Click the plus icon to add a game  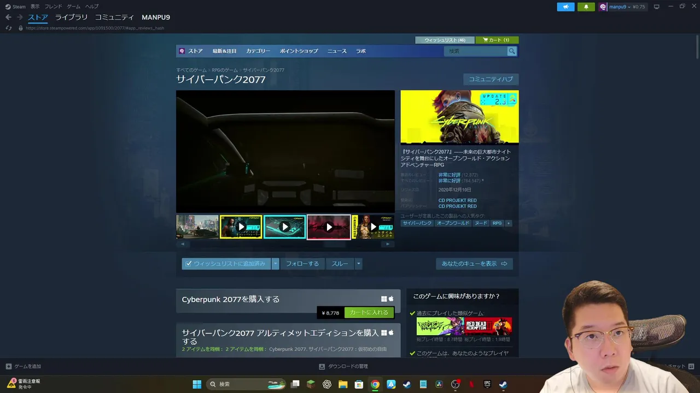tap(9, 366)
